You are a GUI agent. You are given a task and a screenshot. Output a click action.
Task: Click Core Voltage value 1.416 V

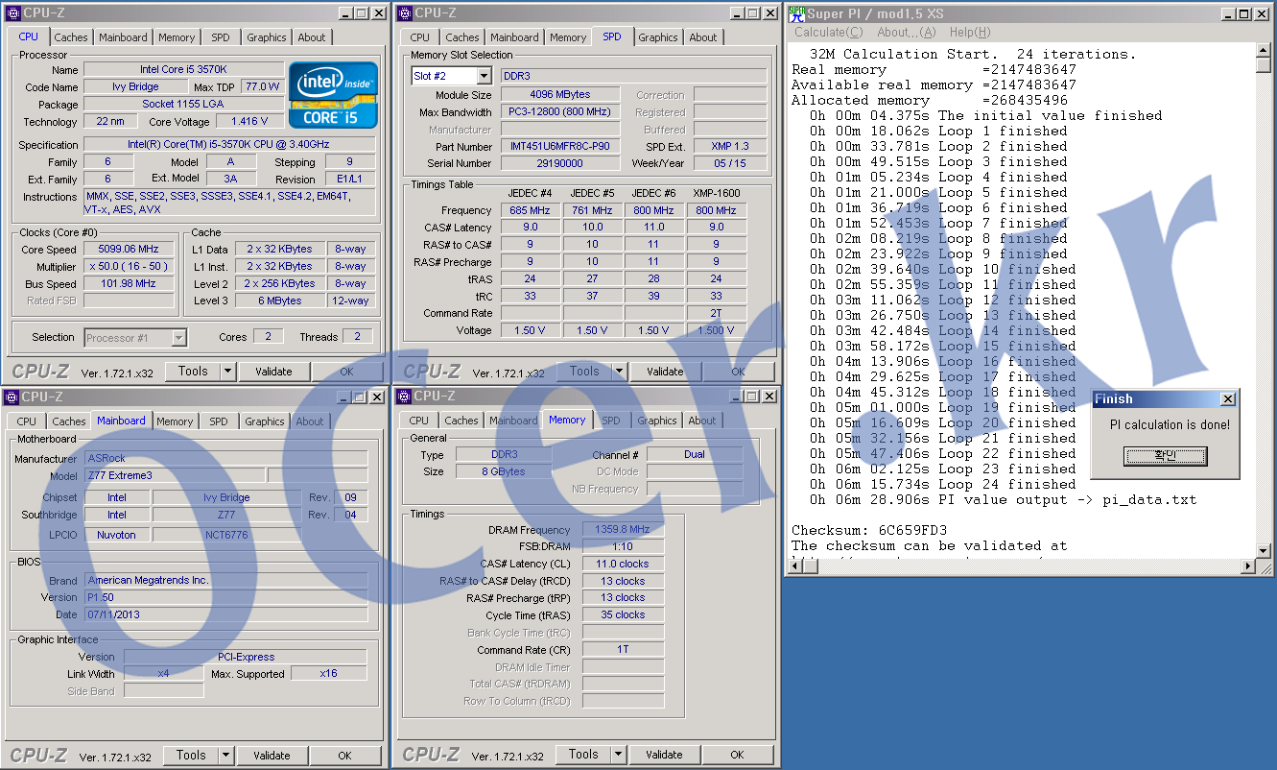click(249, 121)
